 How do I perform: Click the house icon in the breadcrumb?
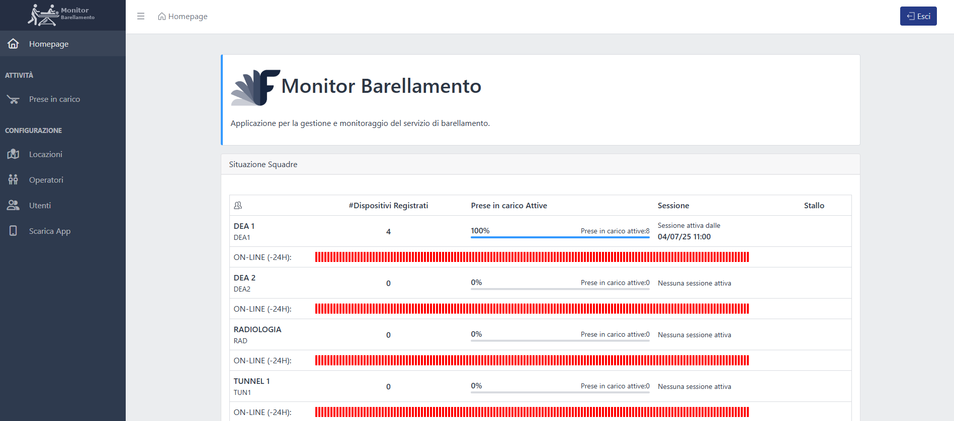162,17
